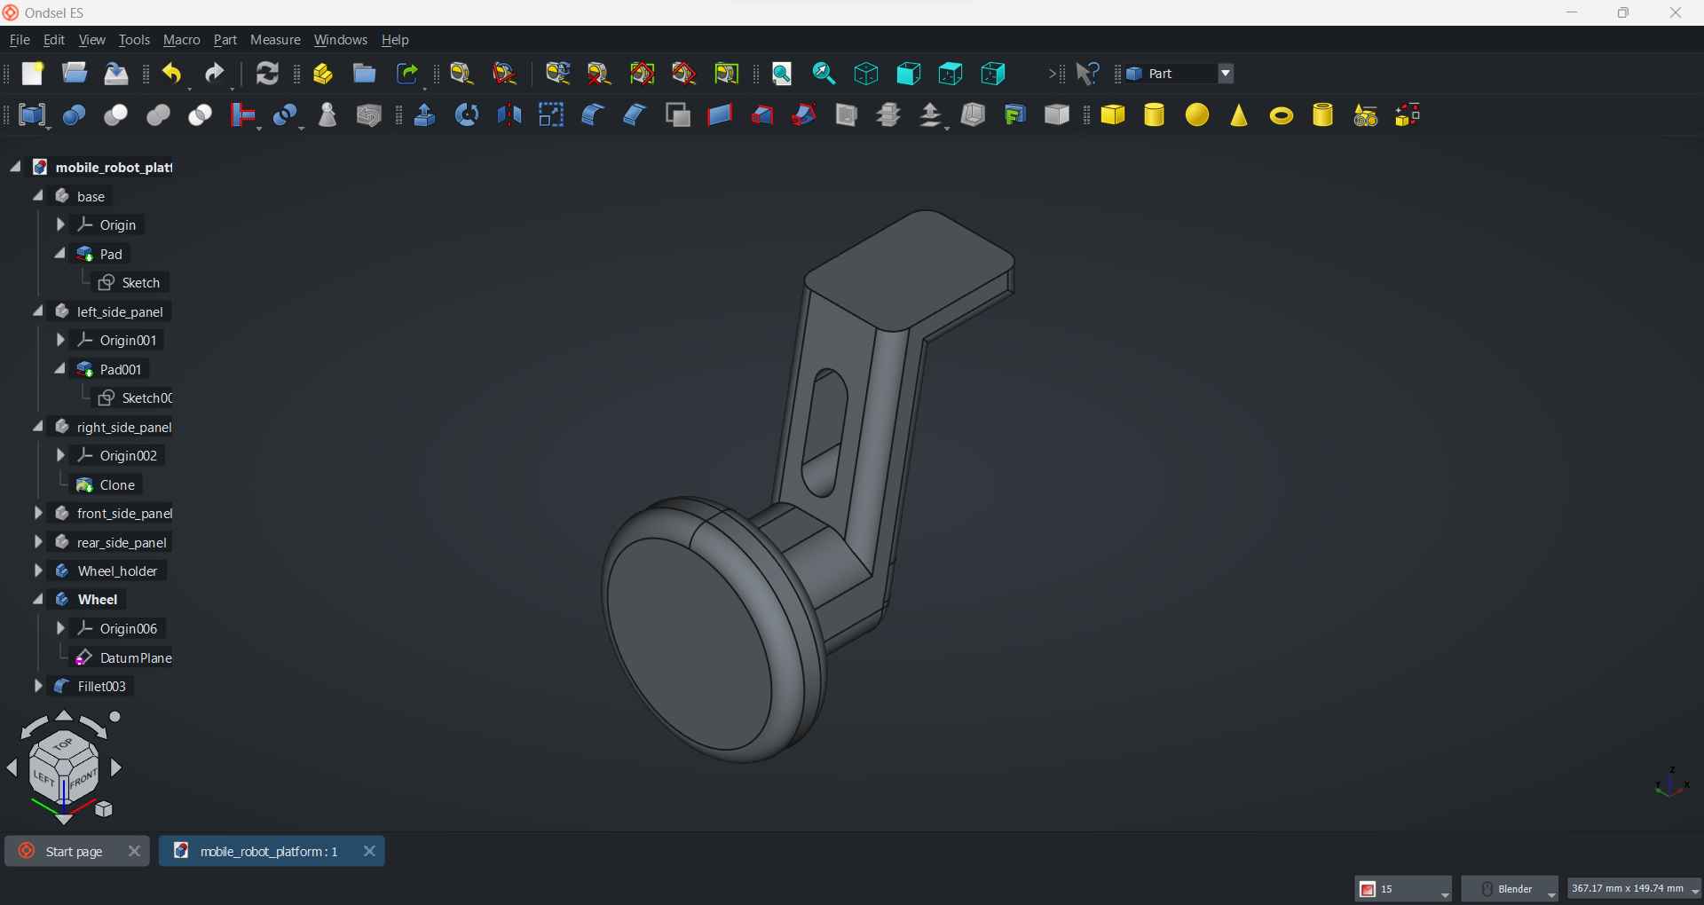1704x905 pixels.
Task: Click the Boolean union icon
Action: coord(159,115)
